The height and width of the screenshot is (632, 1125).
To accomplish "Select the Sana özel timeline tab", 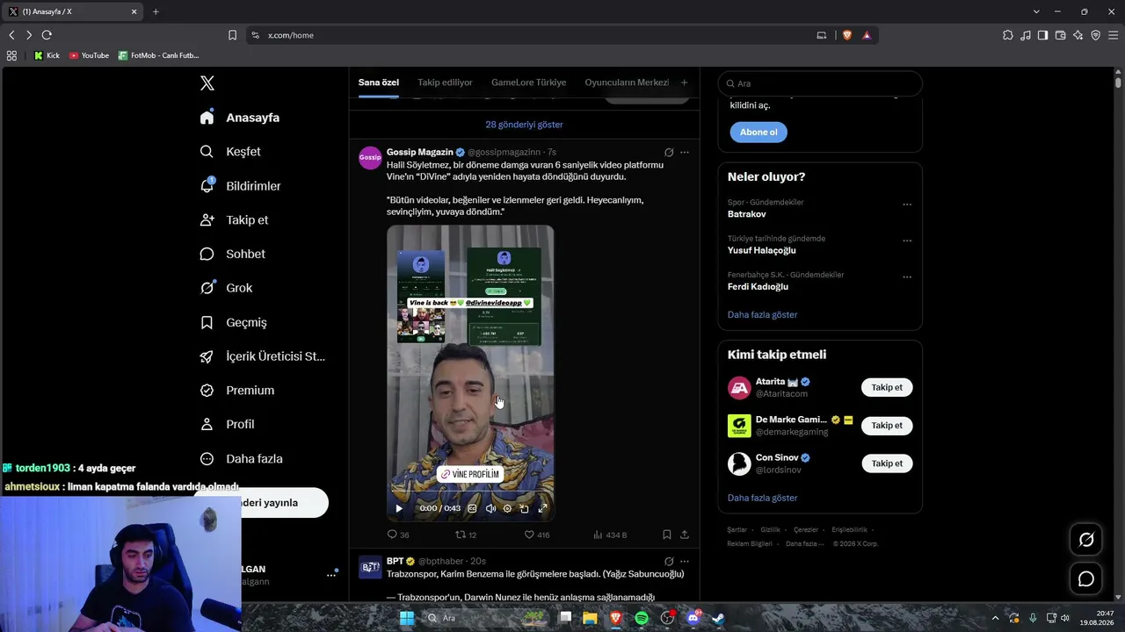I will (x=379, y=83).
